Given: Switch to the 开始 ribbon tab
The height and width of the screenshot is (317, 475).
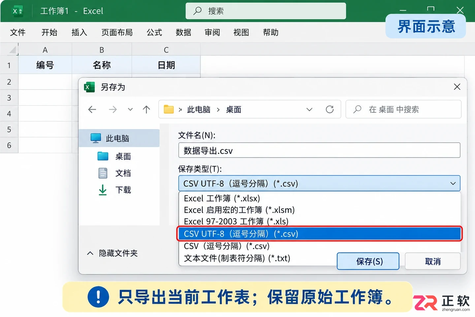Looking at the screenshot, I should 49,32.
